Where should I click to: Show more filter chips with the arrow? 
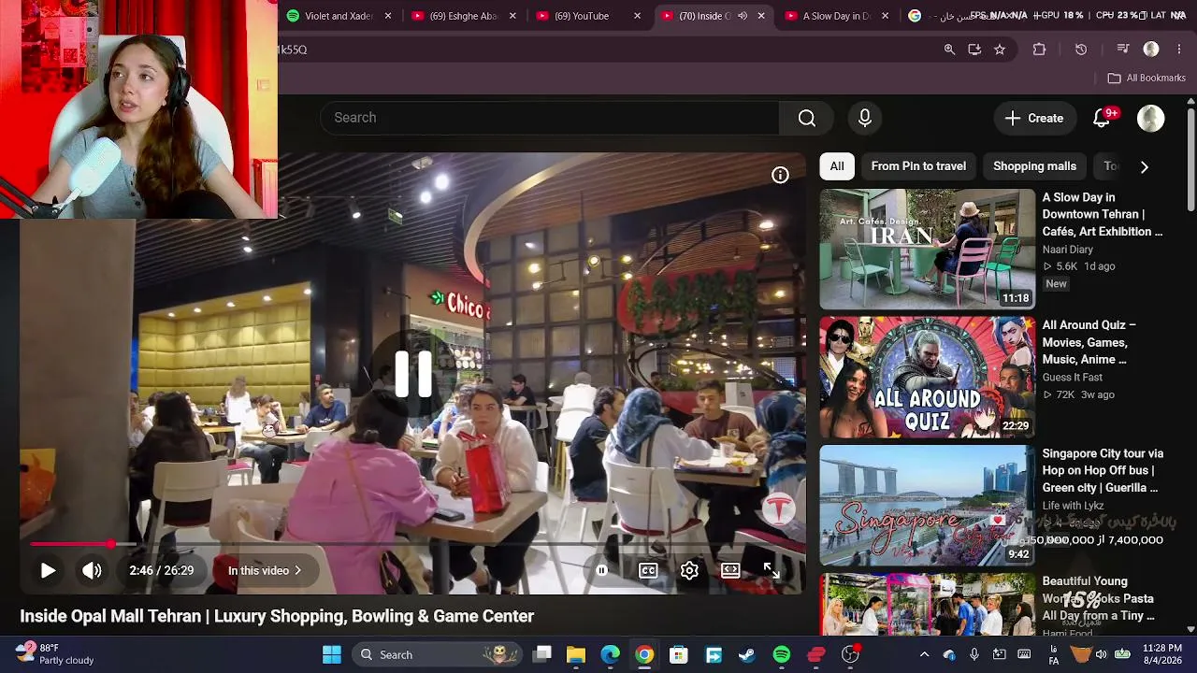1144,166
